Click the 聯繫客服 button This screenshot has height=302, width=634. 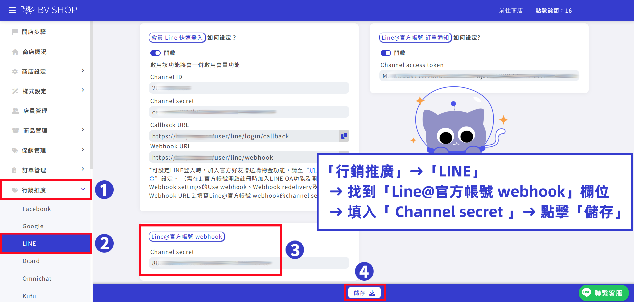[604, 293]
